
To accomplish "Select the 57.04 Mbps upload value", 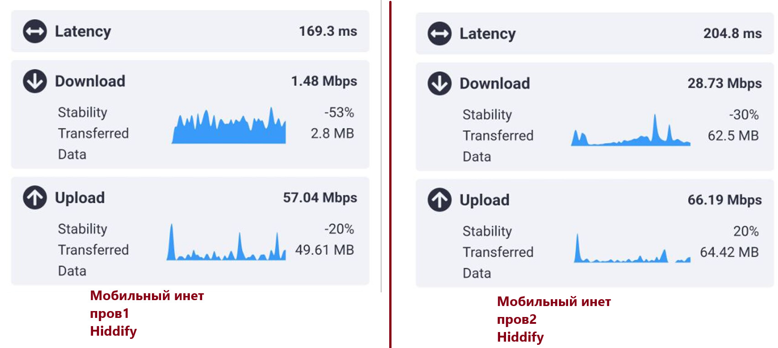I will (x=320, y=197).
